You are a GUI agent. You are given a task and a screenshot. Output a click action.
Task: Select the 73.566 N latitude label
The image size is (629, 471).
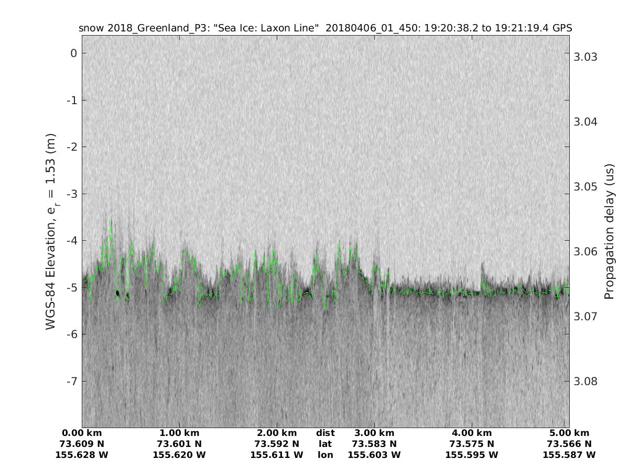tap(569, 444)
